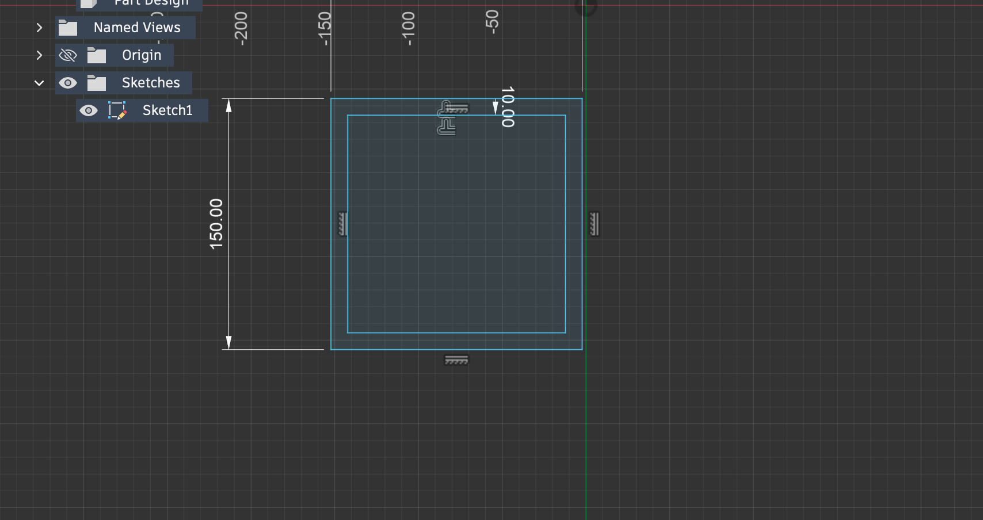
Task: Select constraint glyph on rectangle's left edge
Action: pyautogui.click(x=342, y=224)
